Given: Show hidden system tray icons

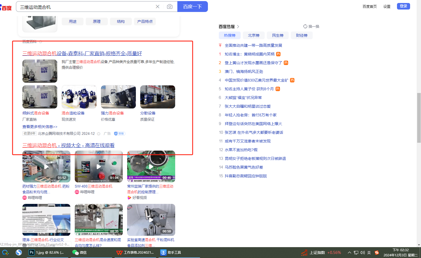Looking at the screenshot, I should point(350,253).
